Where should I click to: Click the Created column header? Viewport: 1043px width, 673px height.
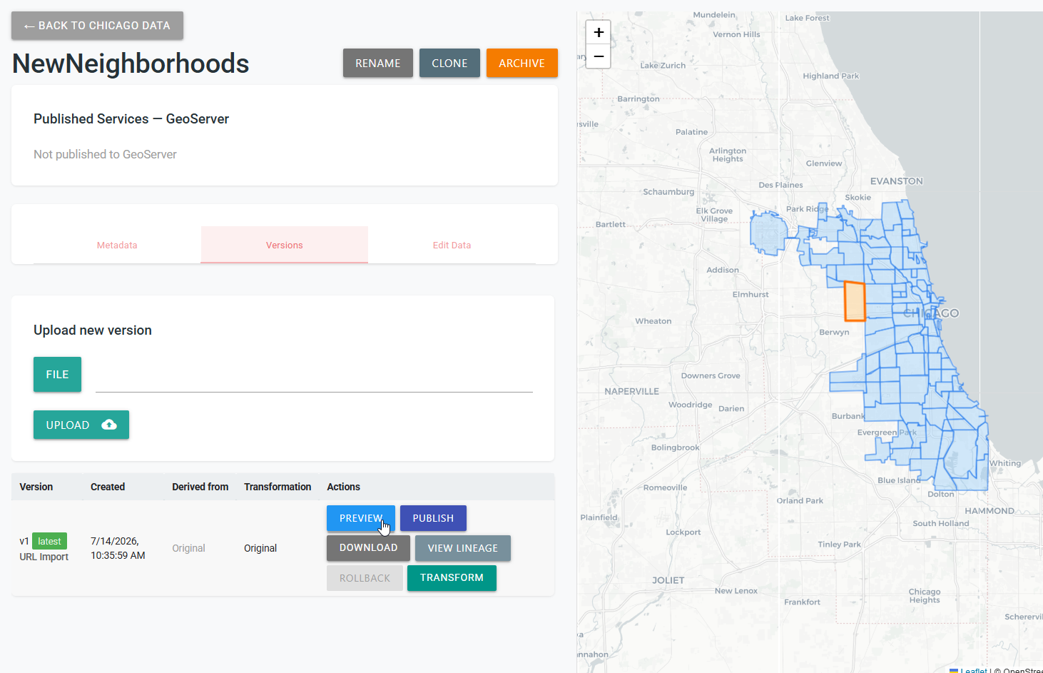click(108, 487)
